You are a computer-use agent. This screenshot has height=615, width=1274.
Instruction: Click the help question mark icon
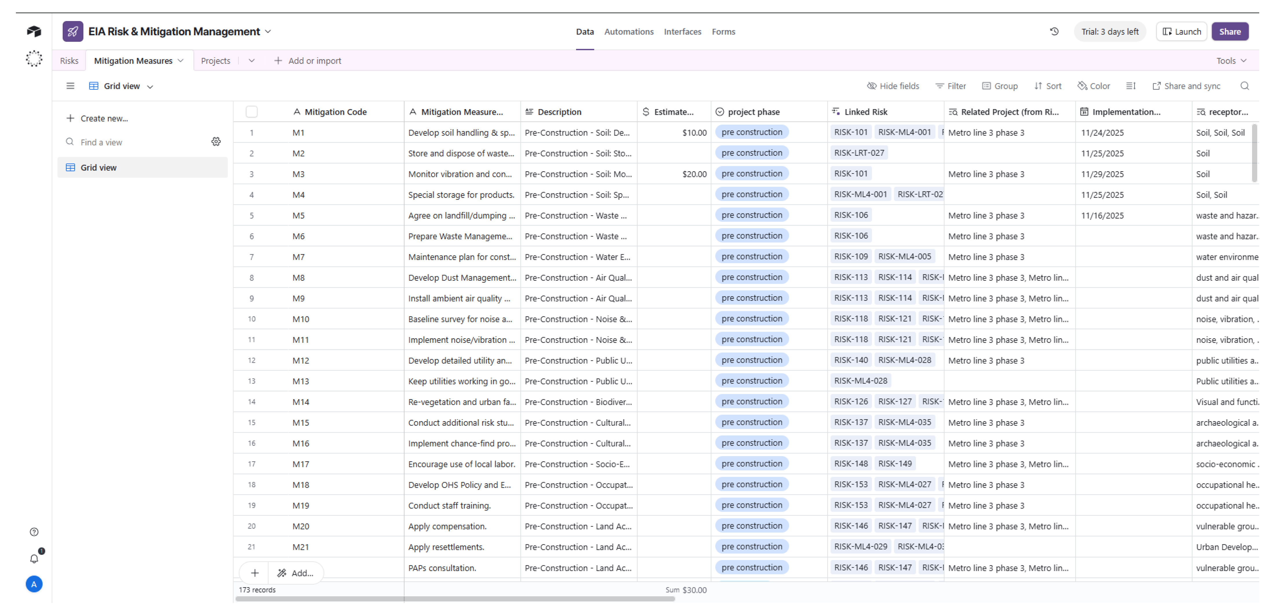tap(34, 532)
